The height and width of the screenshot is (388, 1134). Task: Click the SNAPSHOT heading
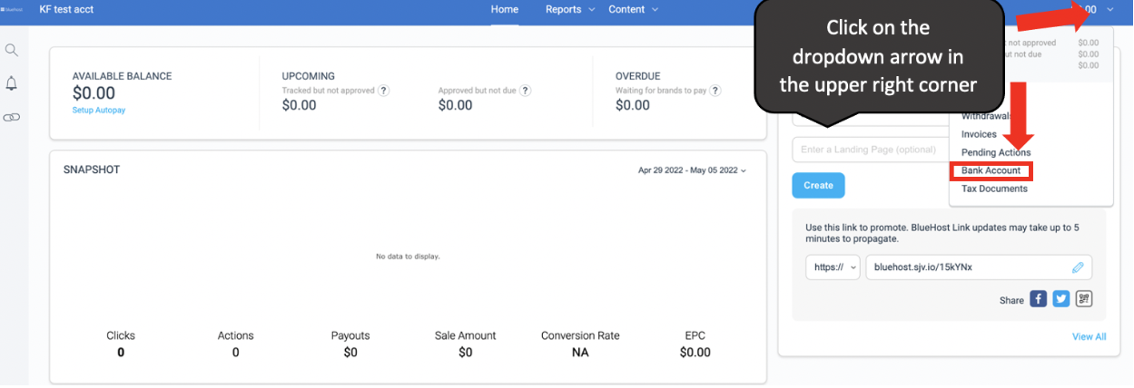tap(92, 170)
